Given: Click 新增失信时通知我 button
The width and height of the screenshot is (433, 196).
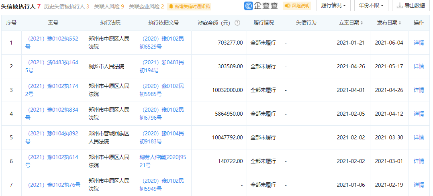Looking at the screenshot, I should click(x=189, y=6).
